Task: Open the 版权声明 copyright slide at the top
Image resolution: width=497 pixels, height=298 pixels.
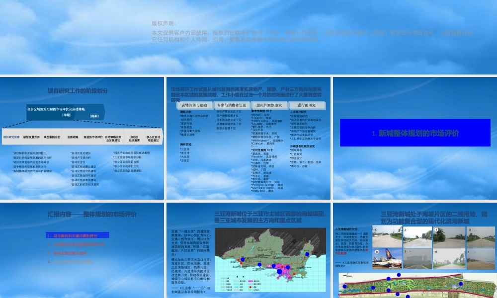Action: (x=248, y=37)
